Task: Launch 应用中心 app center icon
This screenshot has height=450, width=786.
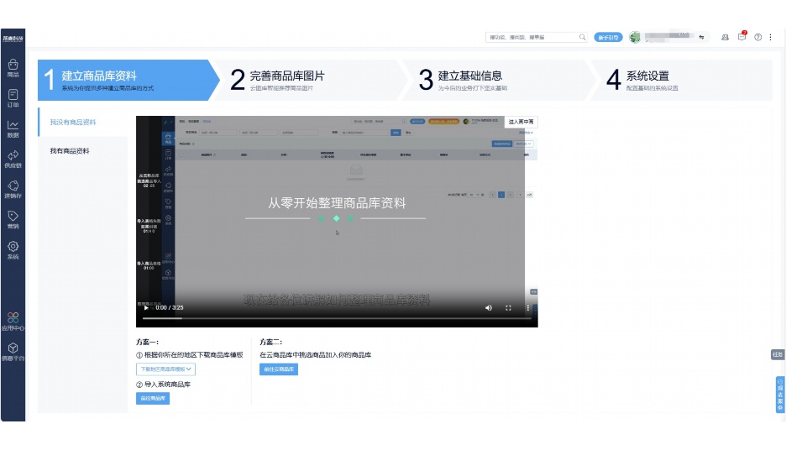Action: [13, 322]
